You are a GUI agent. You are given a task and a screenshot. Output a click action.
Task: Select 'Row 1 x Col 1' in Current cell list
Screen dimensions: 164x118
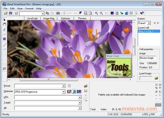click(x=149, y=31)
